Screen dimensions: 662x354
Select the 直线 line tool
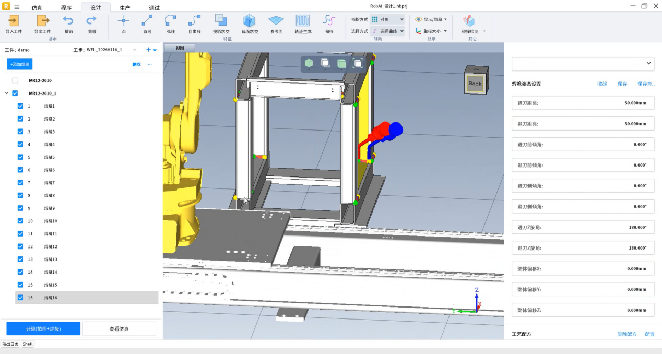(x=147, y=21)
